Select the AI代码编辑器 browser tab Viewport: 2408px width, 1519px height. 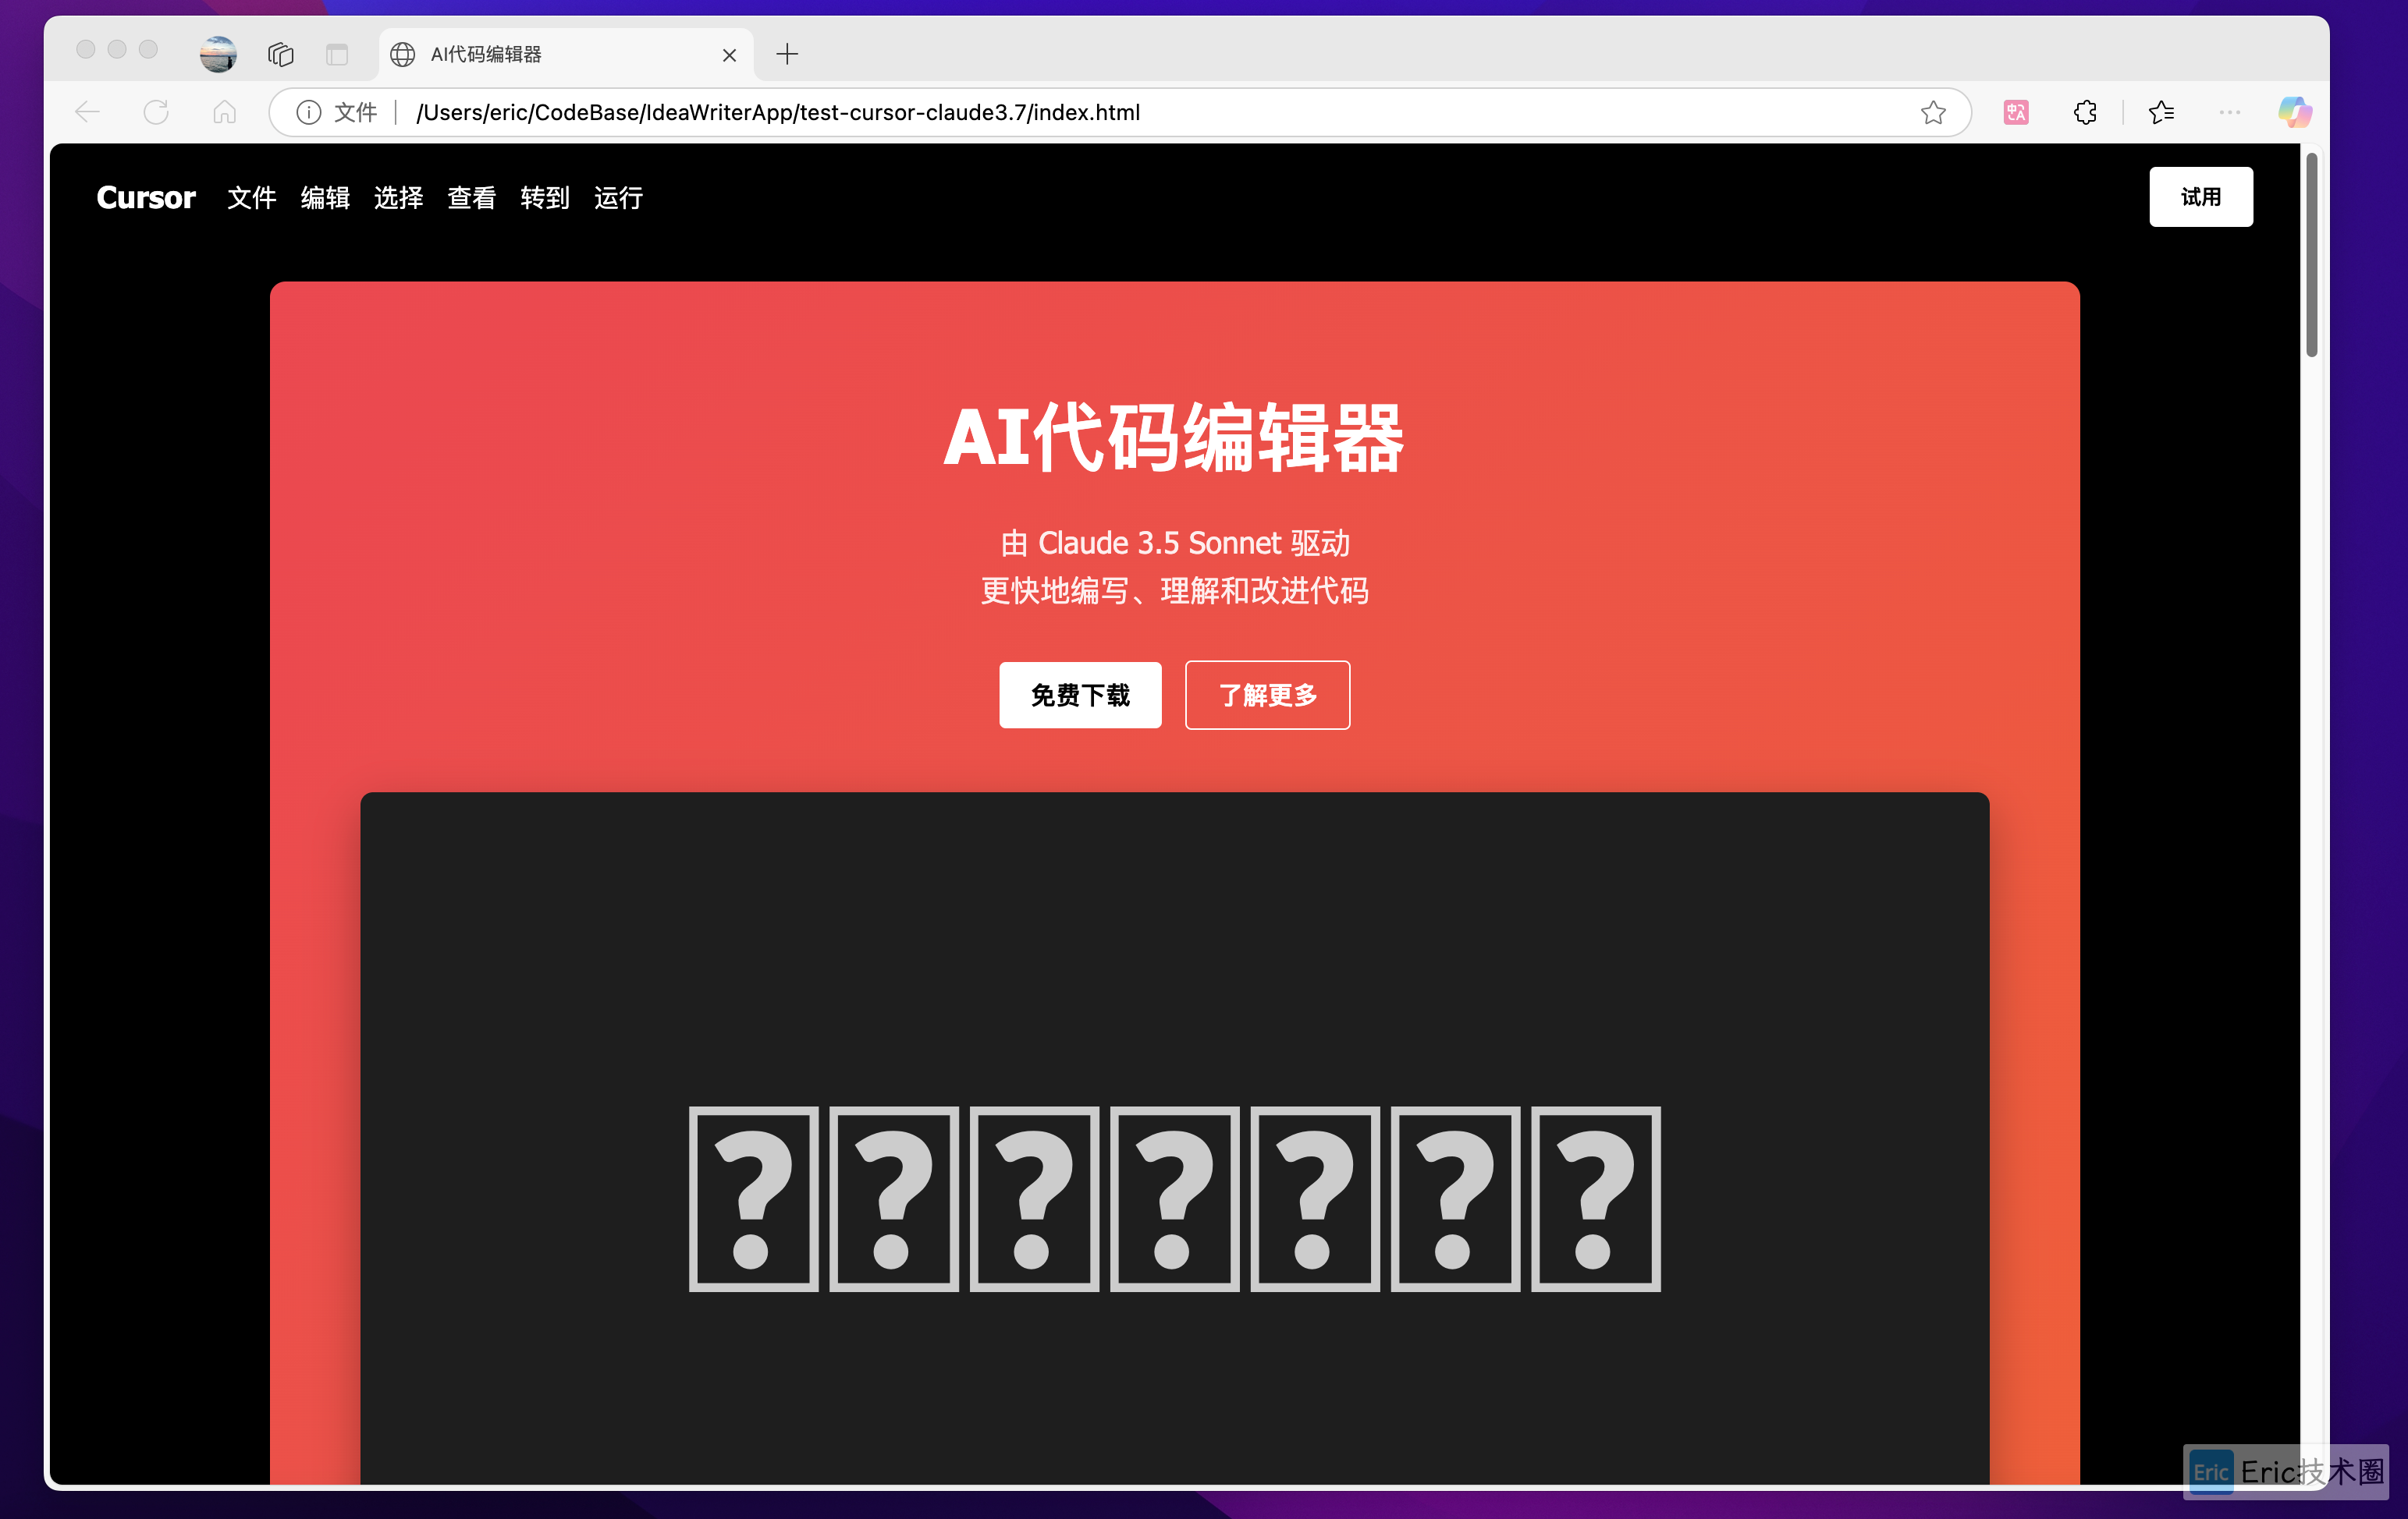566,54
